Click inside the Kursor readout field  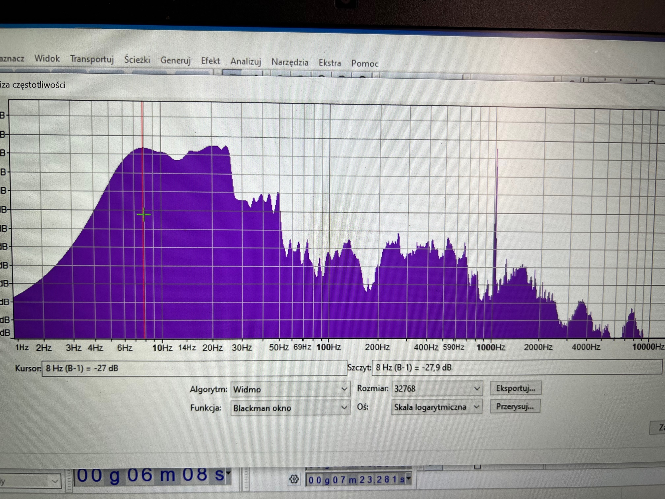194,368
